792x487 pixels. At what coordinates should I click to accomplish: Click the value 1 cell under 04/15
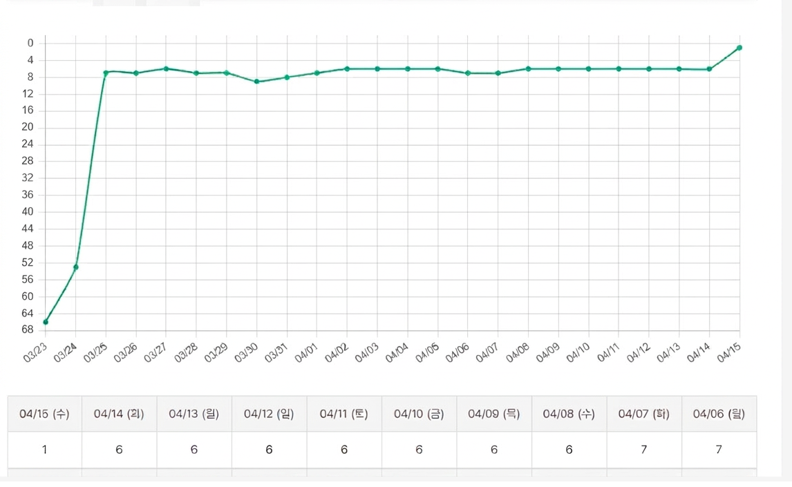pos(44,450)
